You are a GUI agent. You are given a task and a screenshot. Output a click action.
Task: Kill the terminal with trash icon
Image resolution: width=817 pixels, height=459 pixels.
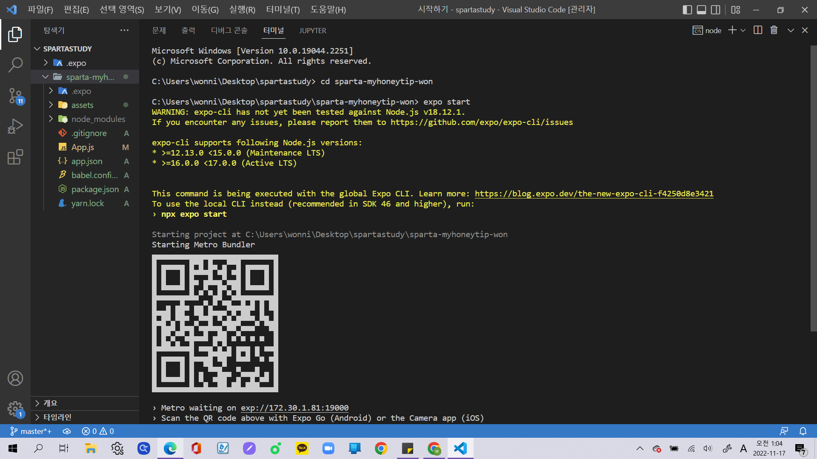click(774, 30)
